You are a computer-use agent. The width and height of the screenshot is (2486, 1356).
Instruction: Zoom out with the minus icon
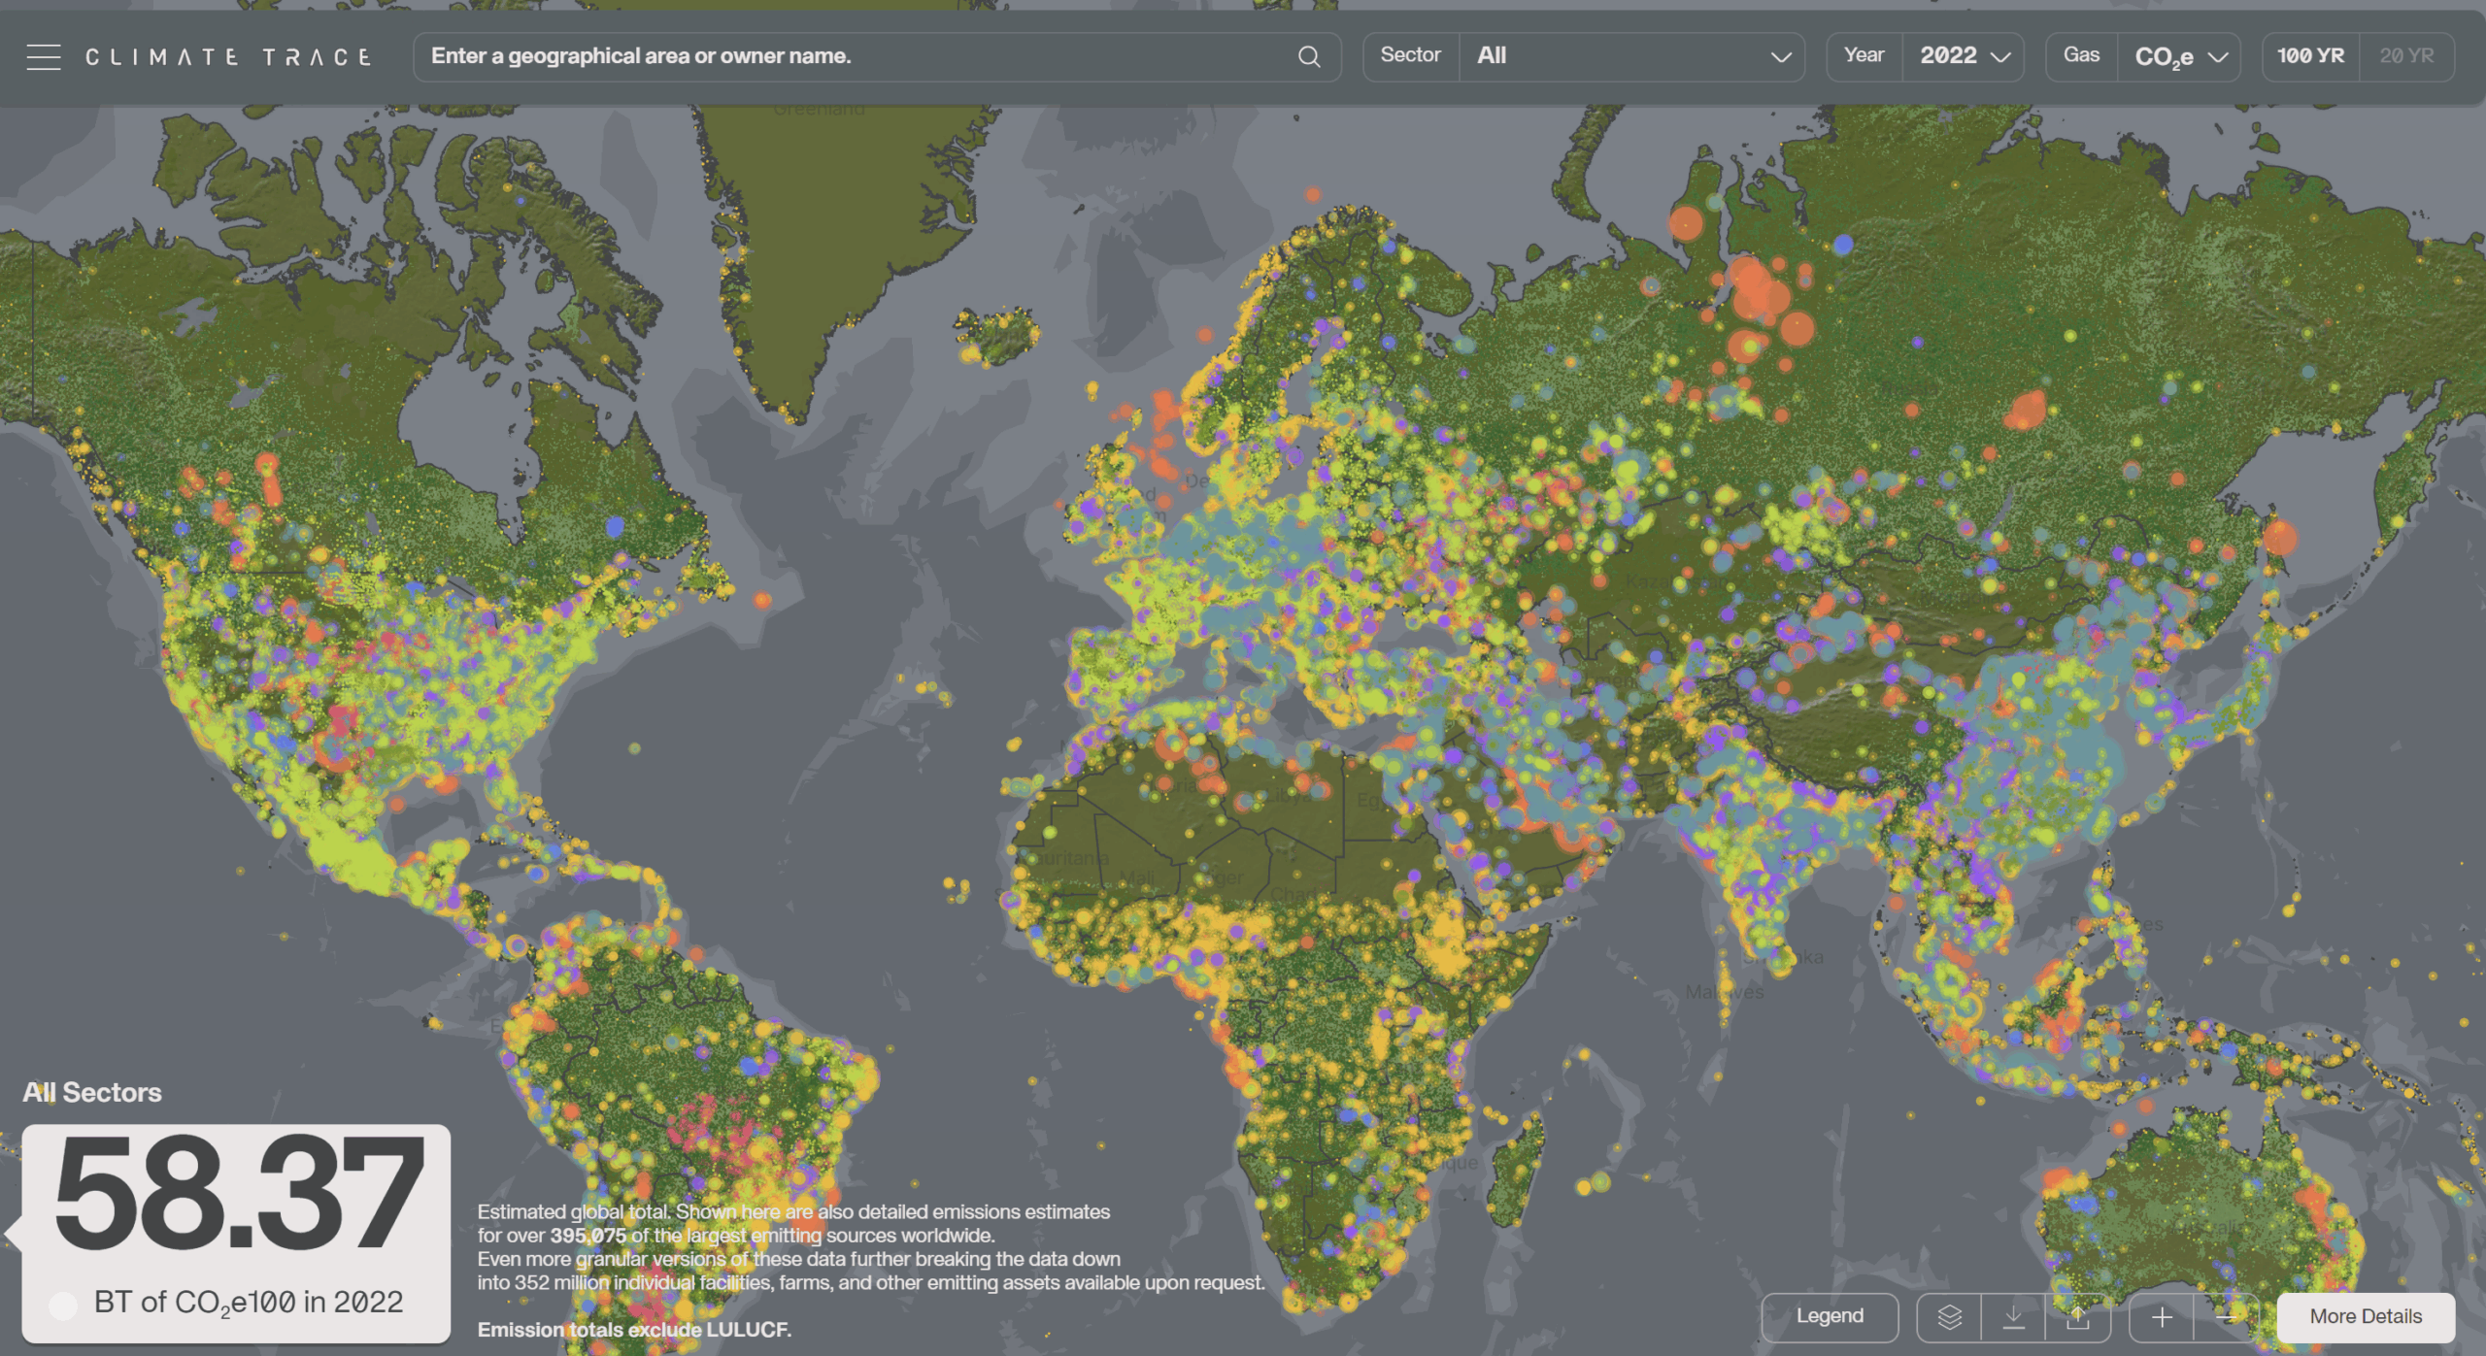click(x=2228, y=1316)
